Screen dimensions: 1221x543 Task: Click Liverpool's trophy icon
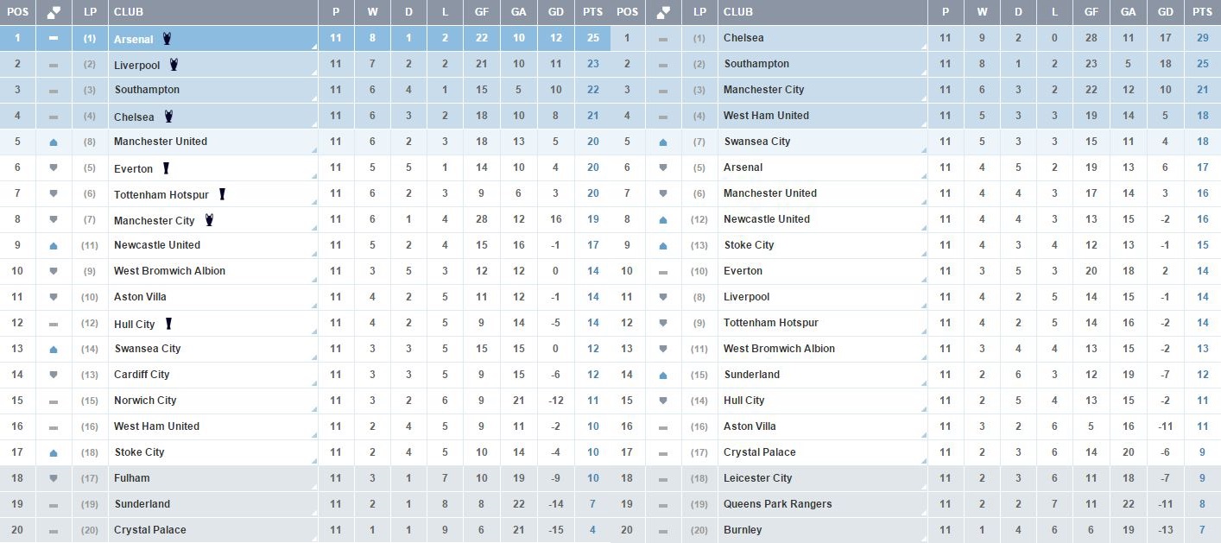pos(174,64)
